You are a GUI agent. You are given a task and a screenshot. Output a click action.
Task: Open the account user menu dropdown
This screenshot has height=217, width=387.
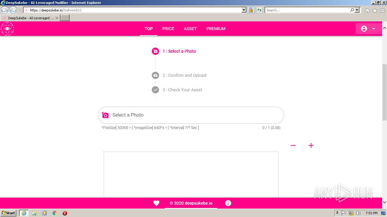(x=369, y=29)
